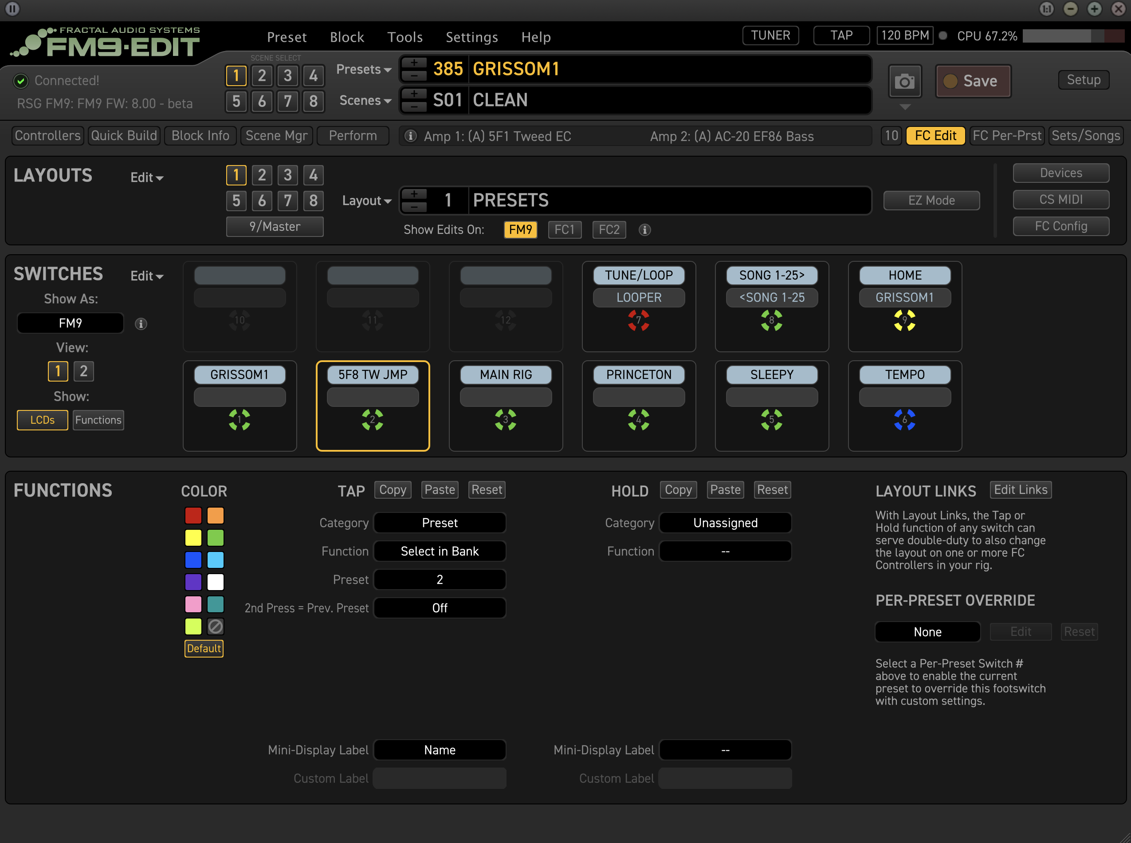1131x843 pixels.
Task: Click layout number plus increment button
Action: tap(414, 194)
